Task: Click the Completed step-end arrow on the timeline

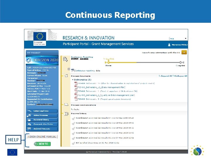Action: coord(183,62)
